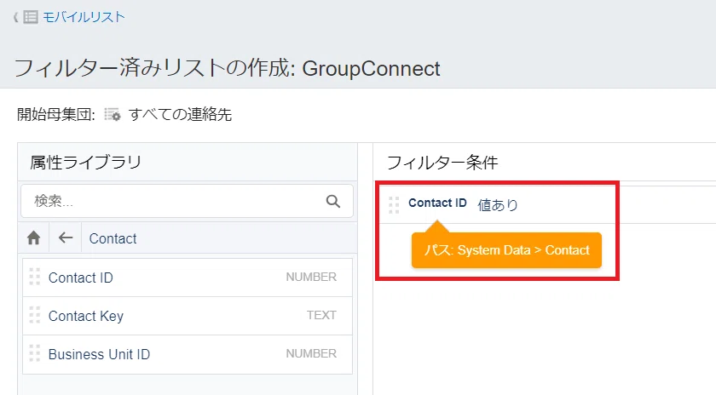Click the すべての連絡先 population icon

tap(113, 114)
